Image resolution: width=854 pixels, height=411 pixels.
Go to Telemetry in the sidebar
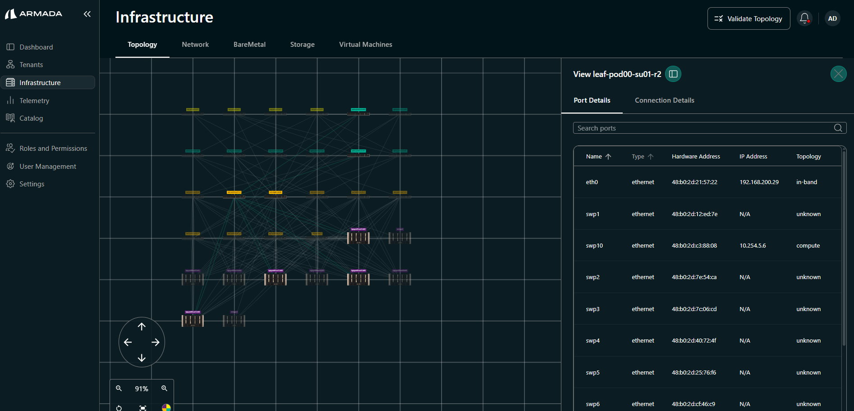34,101
